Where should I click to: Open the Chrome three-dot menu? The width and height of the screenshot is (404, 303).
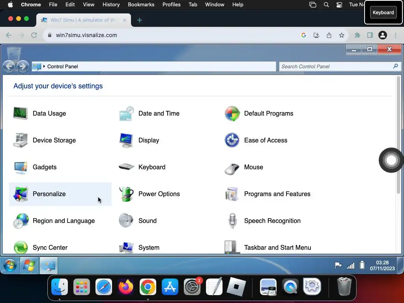click(x=395, y=35)
